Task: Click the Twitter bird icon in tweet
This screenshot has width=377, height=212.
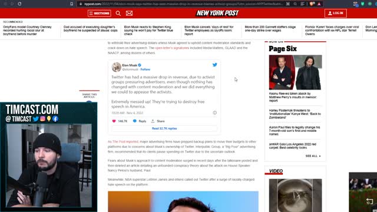Action: point(214,65)
